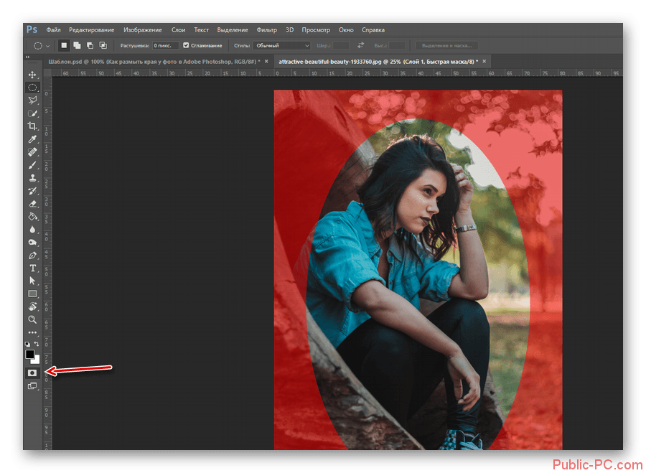Open the background white color swatch
Image resolution: width=646 pixels, height=473 pixels.
point(37,360)
